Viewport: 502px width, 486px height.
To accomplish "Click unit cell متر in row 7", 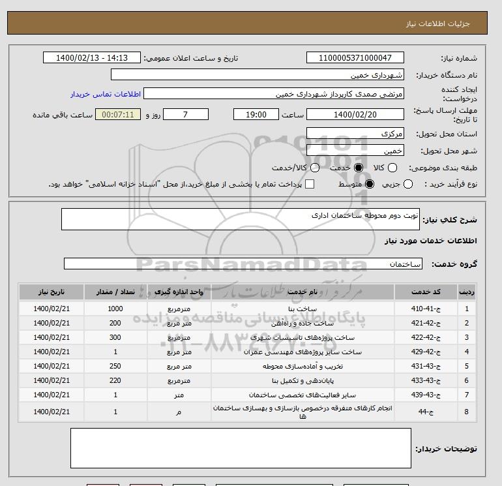I will pos(179,395).
